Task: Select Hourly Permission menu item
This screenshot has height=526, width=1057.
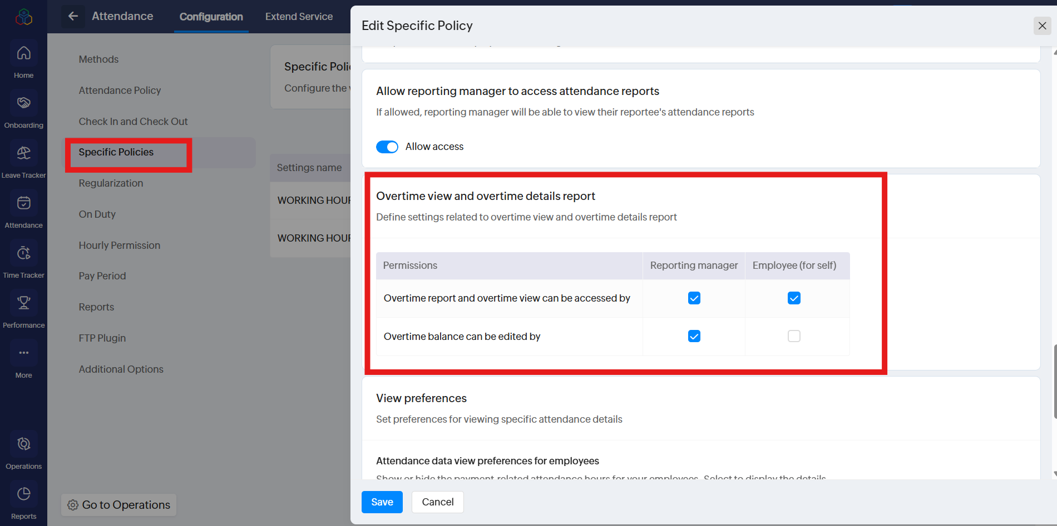Action: (119, 246)
